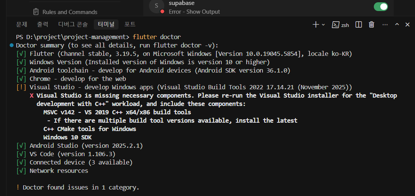Image resolution: width=415 pixels, height=196 pixels.
Task: Click the supabase avatar icon
Action: click(x=156, y=6)
